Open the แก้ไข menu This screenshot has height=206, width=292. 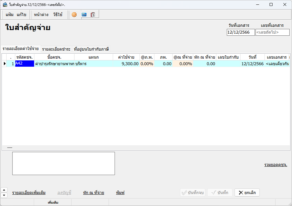point(21,15)
